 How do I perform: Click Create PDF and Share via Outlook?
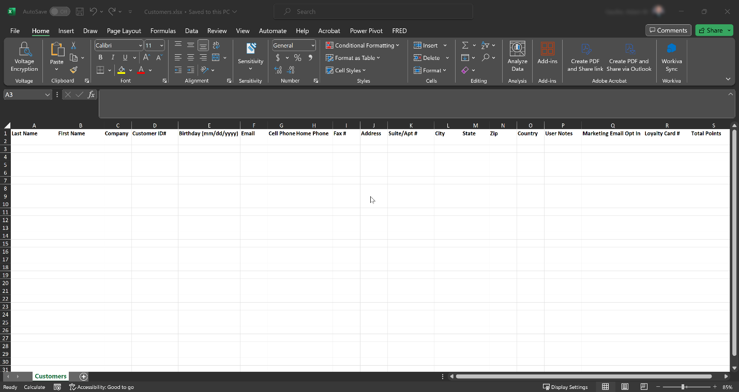coord(629,57)
